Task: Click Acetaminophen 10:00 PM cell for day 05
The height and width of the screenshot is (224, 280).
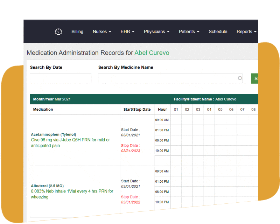Action: pyautogui.click(x=220, y=150)
